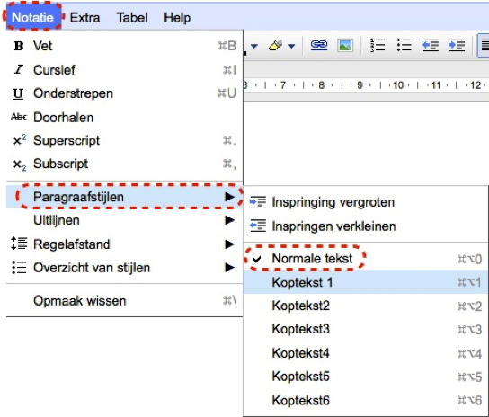Open the Tabel menu
Screen dimensions: 489x417
click(132, 18)
